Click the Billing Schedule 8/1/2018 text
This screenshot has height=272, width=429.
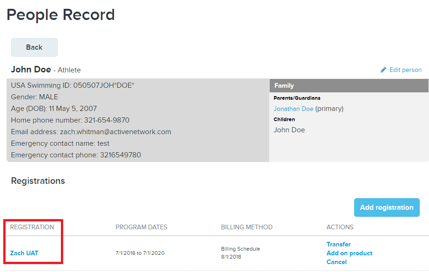tap(240, 253)
